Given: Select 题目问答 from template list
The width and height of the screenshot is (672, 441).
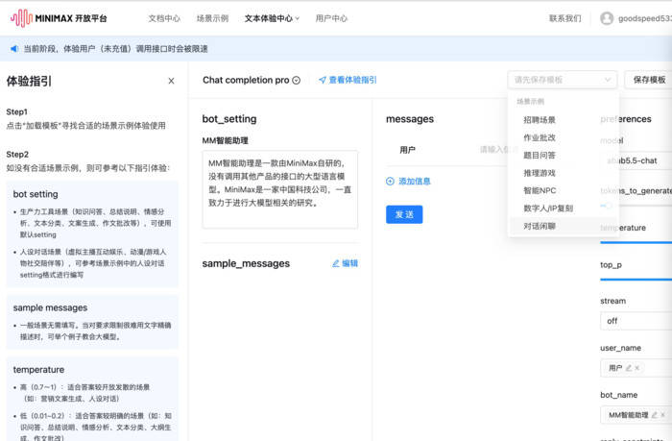Looking at the screenshot, I should 564,155.
